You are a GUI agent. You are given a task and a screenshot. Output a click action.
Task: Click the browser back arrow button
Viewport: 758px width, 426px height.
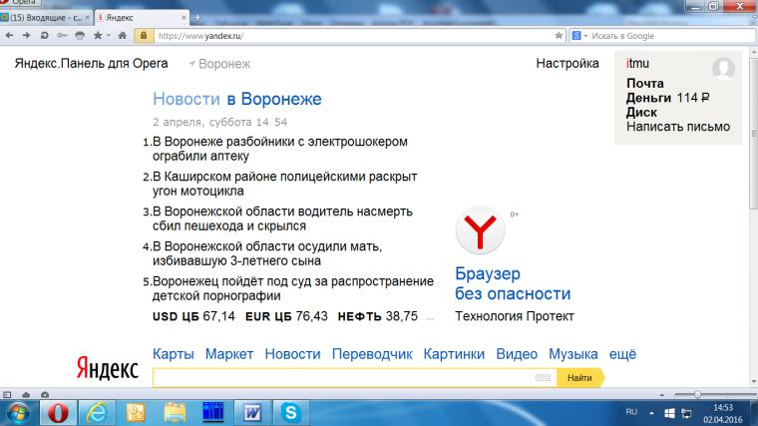point(9,35)
